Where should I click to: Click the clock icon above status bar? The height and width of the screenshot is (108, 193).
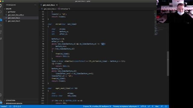[1, 103]
